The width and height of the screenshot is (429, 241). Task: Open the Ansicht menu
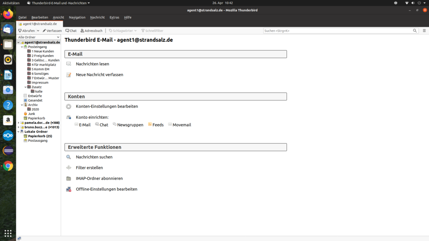point(58,17)
